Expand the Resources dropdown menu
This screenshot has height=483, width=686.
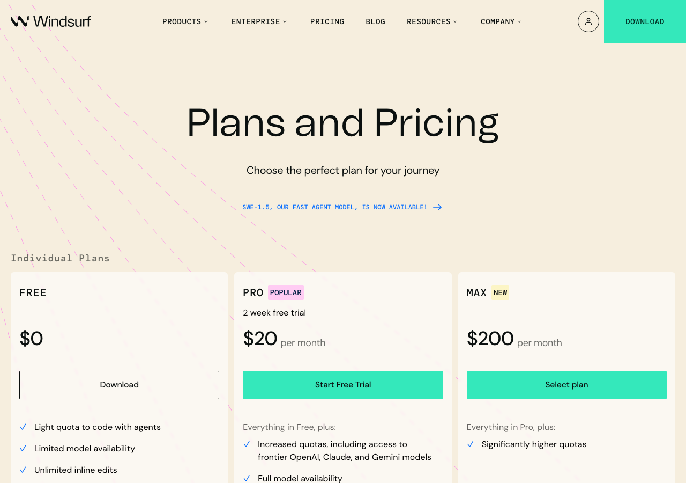coord(432,21)
